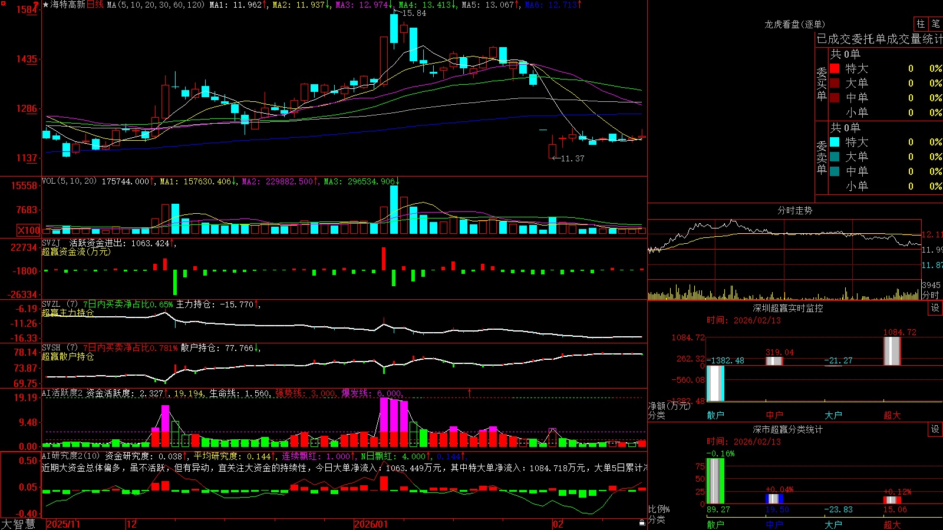The image size is (943, 530).
Task: Open VOL(5,10,20) indicator parameters
Action: pos(69,181)
